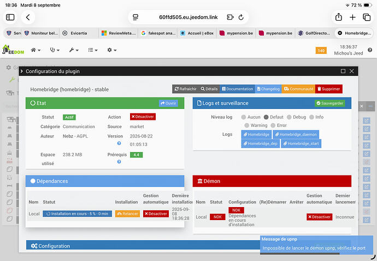Switch to the Accueil | eBox tab
This screenshot has width=377, height=261.
pyautogui.click(x=197, y=33)
